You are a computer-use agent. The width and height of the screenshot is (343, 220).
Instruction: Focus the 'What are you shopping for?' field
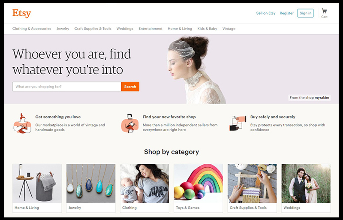(67, 87)
